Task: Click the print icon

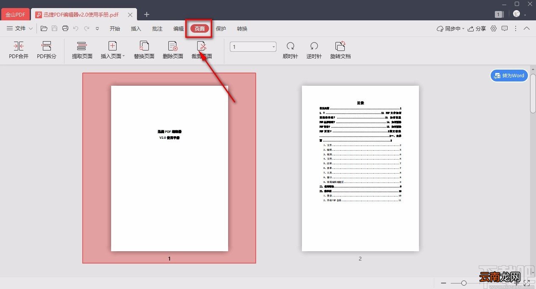Action: click(65, 28)
